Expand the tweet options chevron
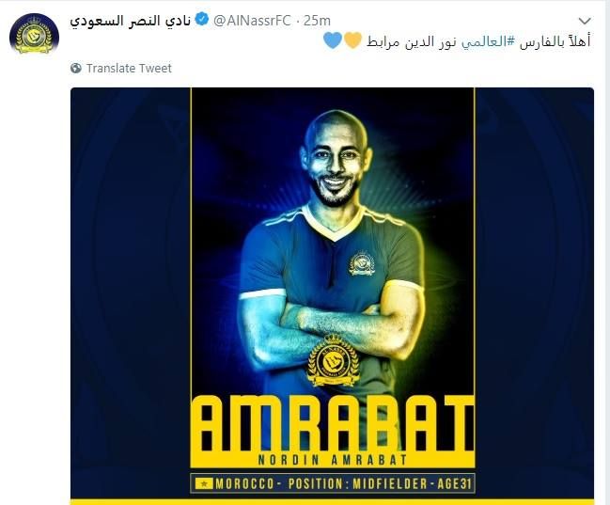The image size is (610, 505). pyautogui.click(x=585, y=21)
